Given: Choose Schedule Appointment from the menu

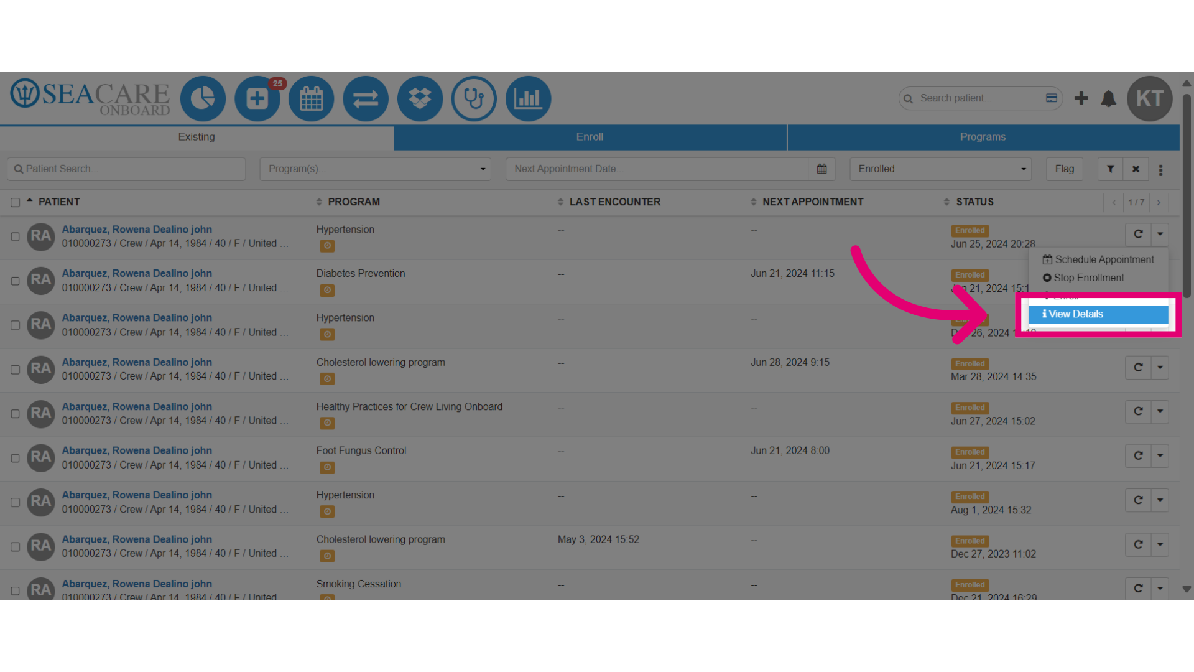Looking at the screenshot, I should coord(1098,260).
